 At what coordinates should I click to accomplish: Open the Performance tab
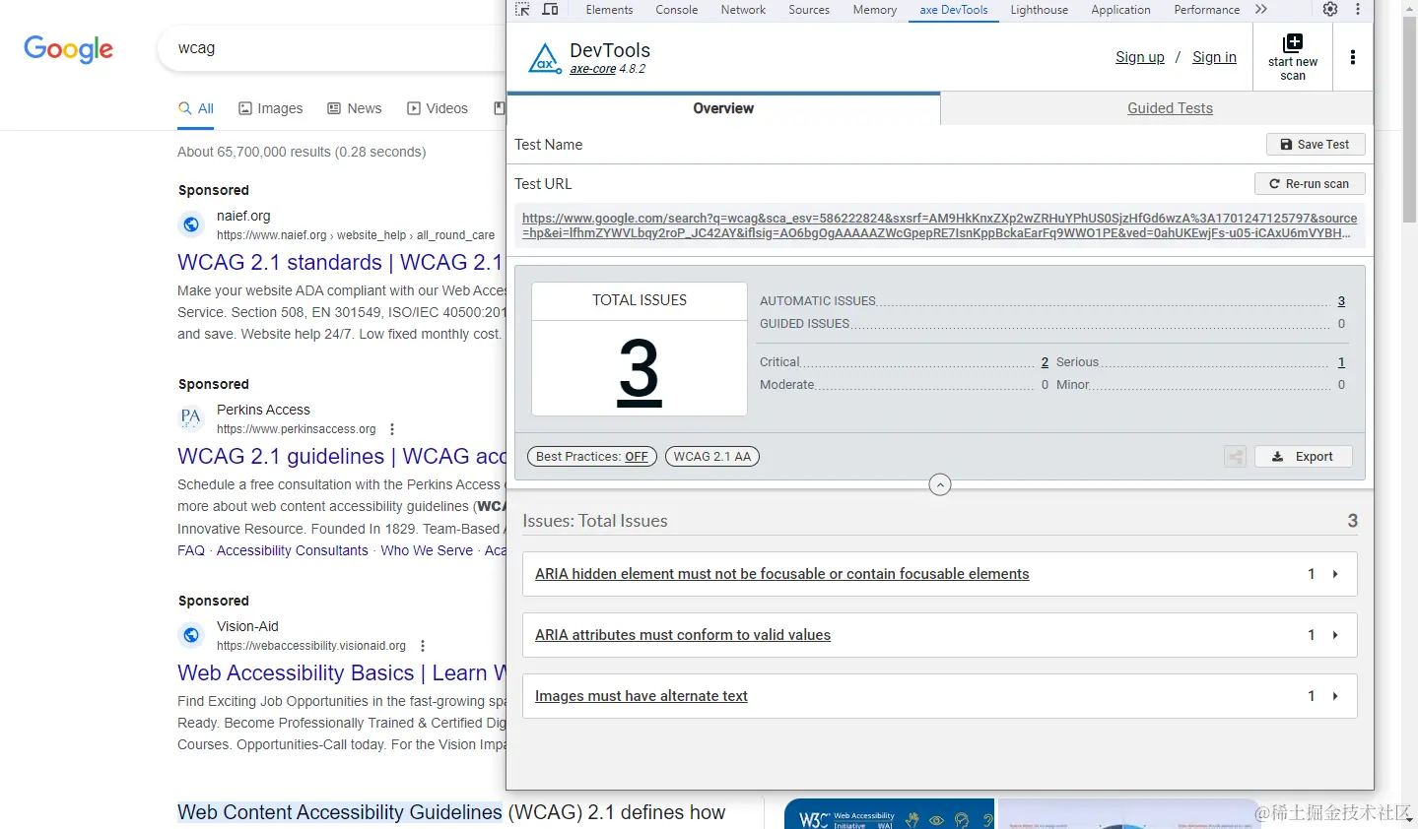click(x=1206, y=10)
